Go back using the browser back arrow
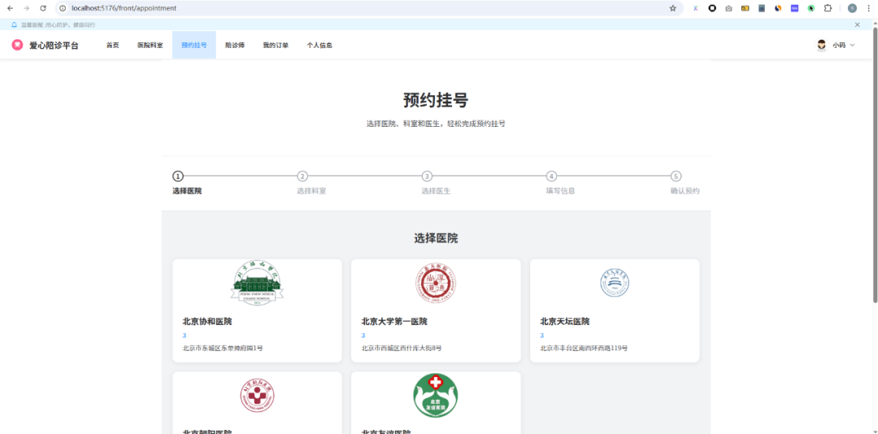Screen dimensions: 878x434 10,8
